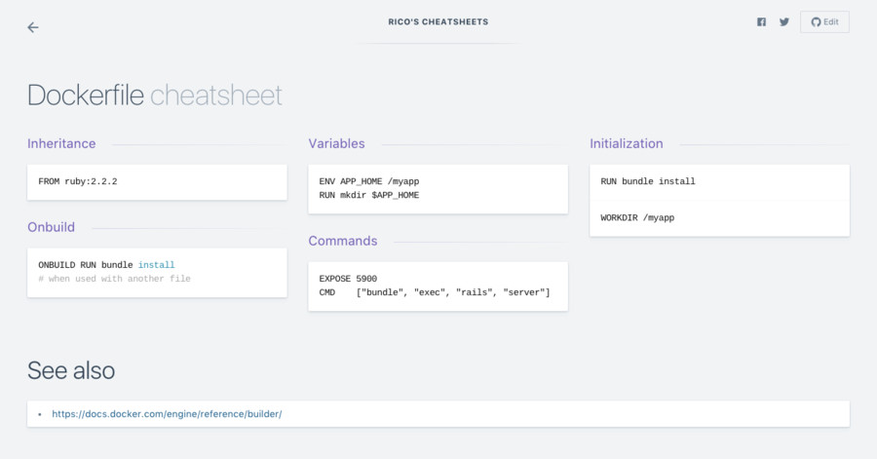Click the back arrow icon
Image resolution: width=877 pixels, height=459 pixels.
click(33, 27)
